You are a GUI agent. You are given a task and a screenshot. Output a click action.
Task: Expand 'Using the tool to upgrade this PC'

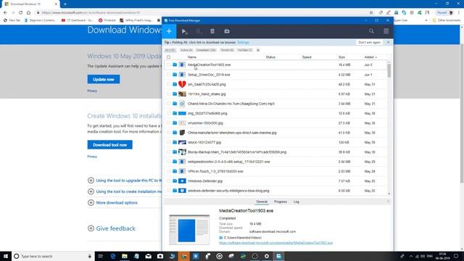tap(91, 181)
